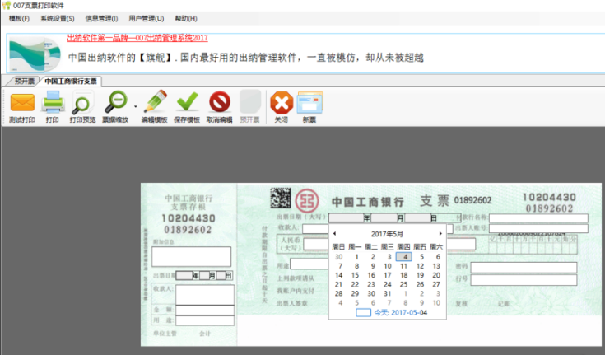Click the day field before 日 on cheque

coord(417,218)
